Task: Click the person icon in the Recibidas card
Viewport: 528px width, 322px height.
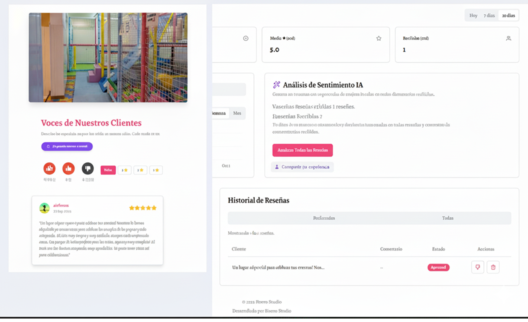Action: click(x=509, y=39)
